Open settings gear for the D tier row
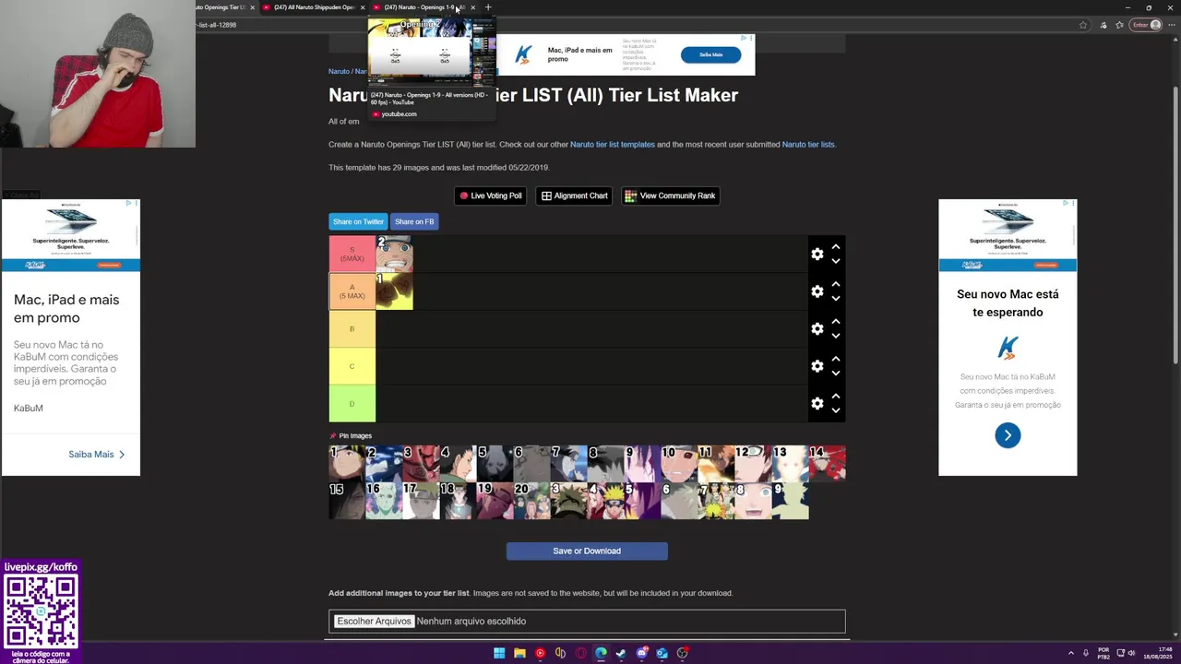The image size is (1181, 664). pyautogui.click(x=817, y=404)
